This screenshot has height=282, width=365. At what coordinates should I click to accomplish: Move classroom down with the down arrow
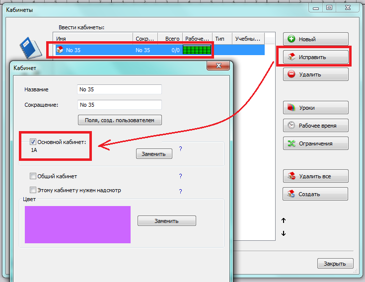(x=283, y=233)
